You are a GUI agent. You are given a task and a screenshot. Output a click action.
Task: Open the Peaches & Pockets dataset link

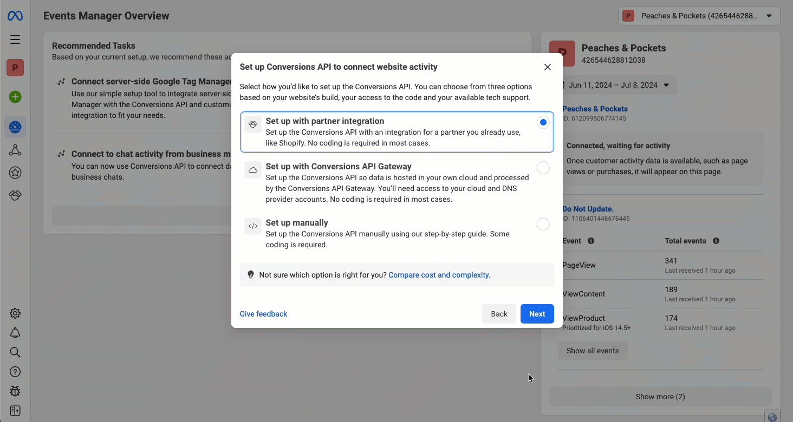coord(595,109)
